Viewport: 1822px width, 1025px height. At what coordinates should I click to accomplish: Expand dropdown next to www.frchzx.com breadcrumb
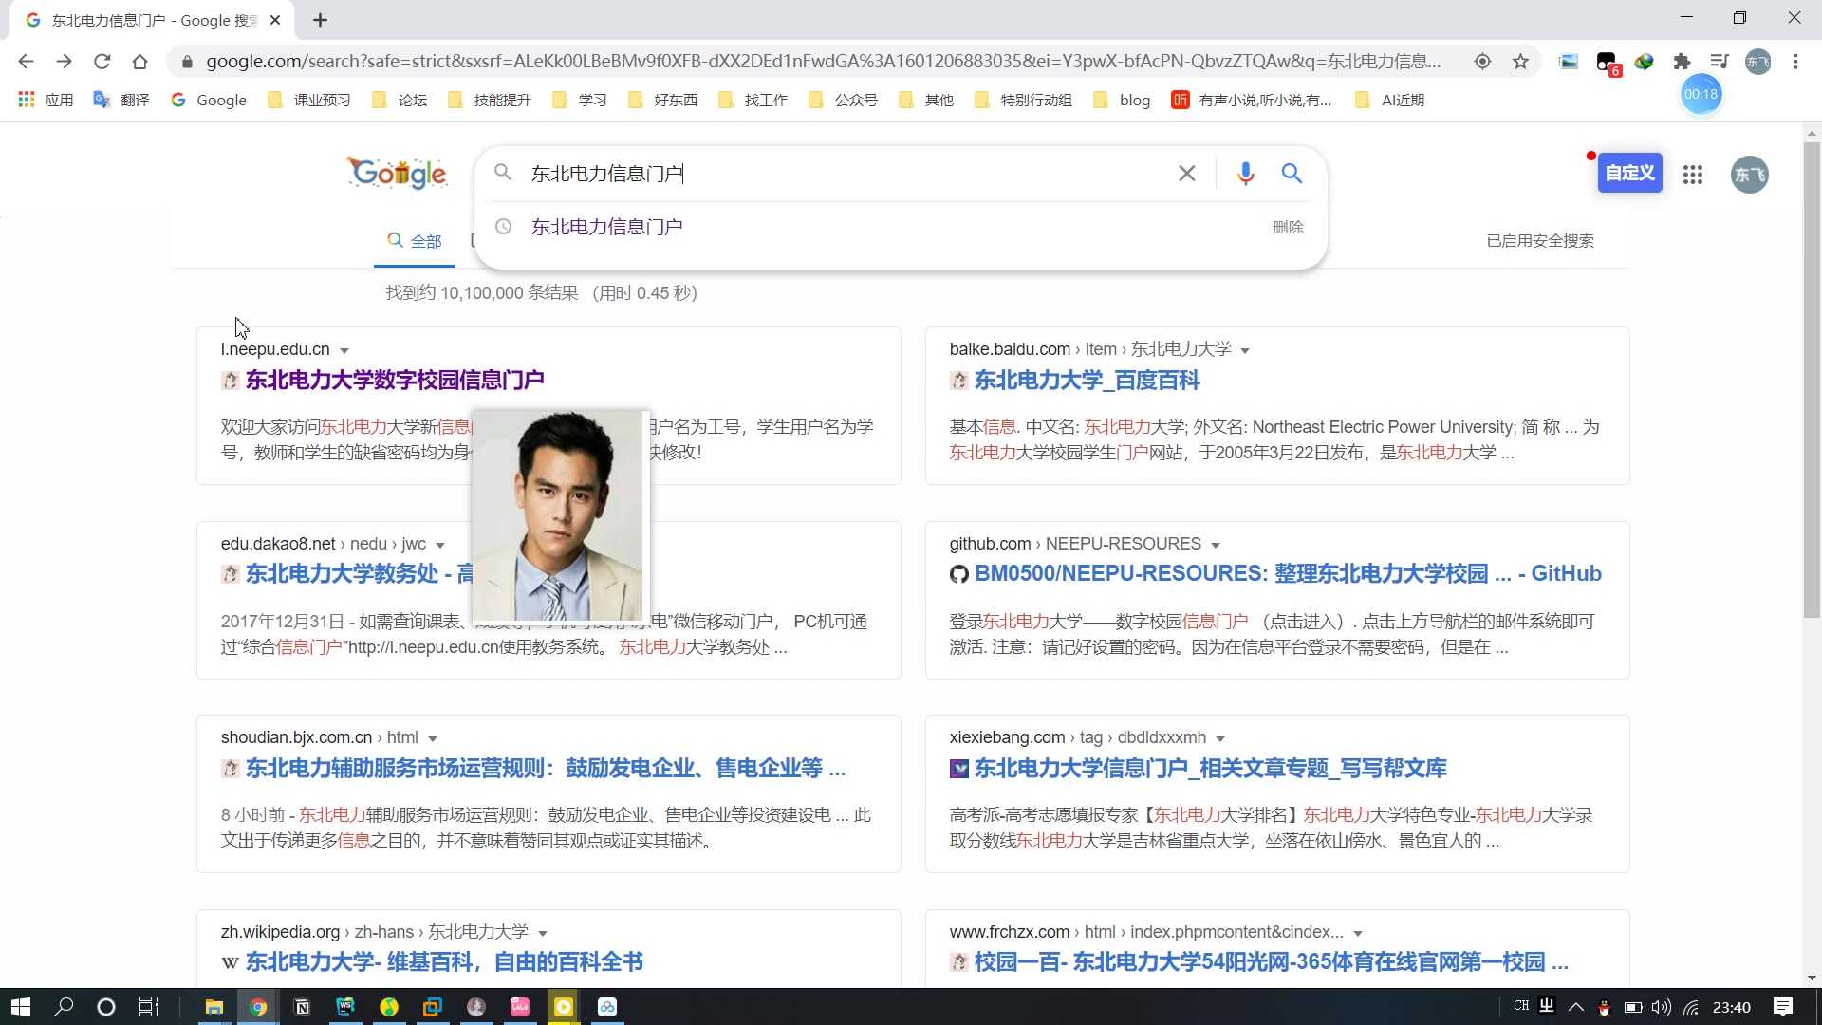coord(1358,934)
